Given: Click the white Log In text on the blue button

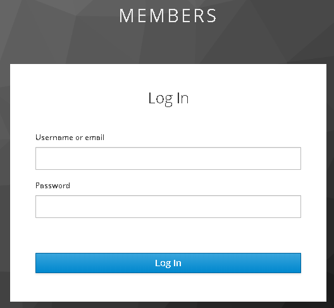Looking at the screenshot, I should tap(168, 263).
